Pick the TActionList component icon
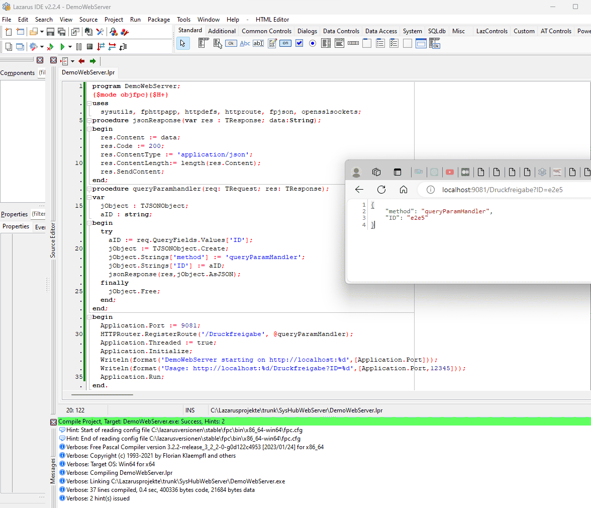 click(x=435, y=43)
